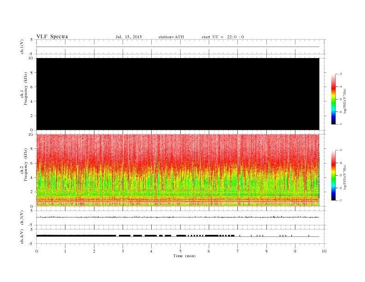Screen dimensions: 365x282
Task: Click the "VLF Spectra" plot title
Action: [52, 36]
